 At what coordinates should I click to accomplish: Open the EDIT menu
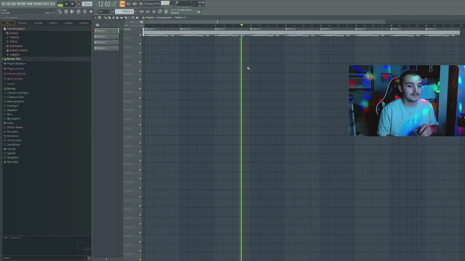(8, 4)
